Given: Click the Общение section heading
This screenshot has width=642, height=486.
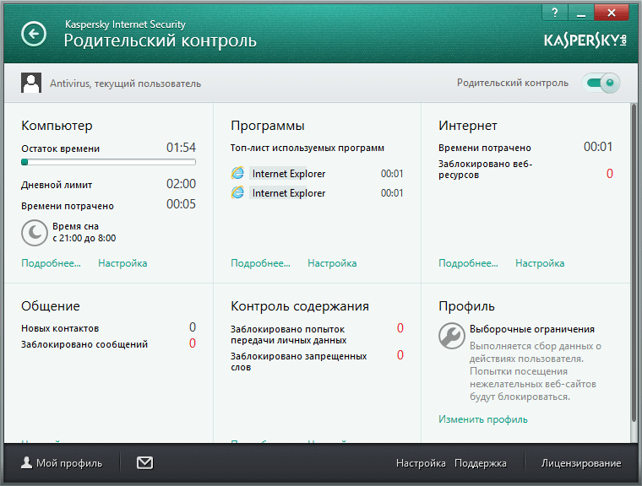Looking at the screenshot, I should point(51,306).
